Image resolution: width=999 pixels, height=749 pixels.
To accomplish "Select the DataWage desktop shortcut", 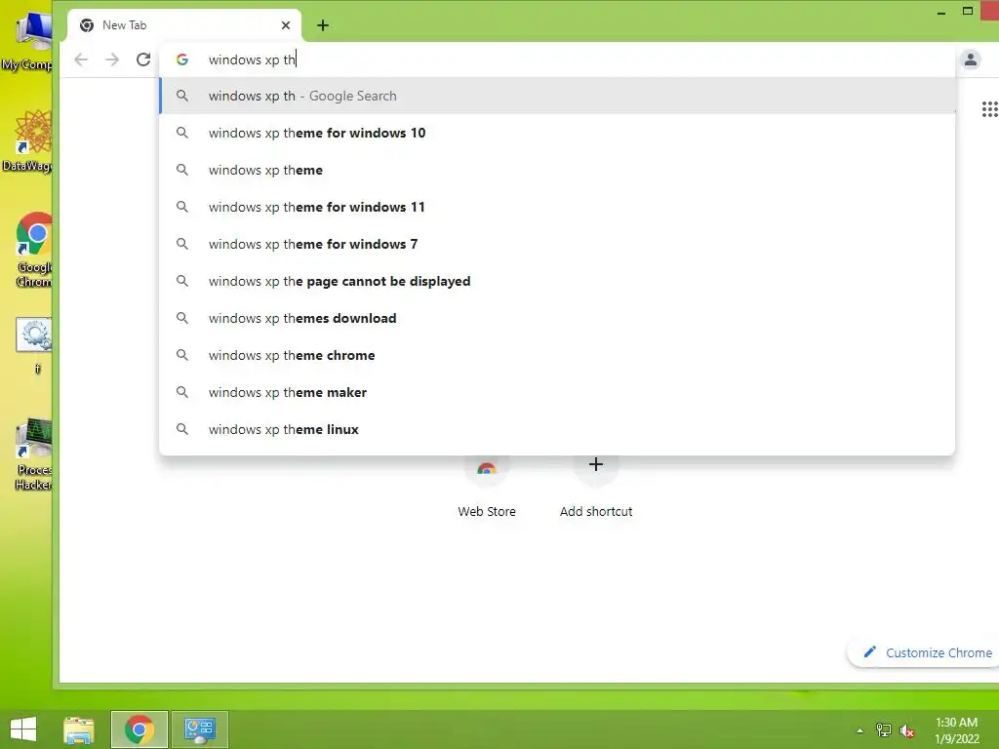I will coord(27,141).
